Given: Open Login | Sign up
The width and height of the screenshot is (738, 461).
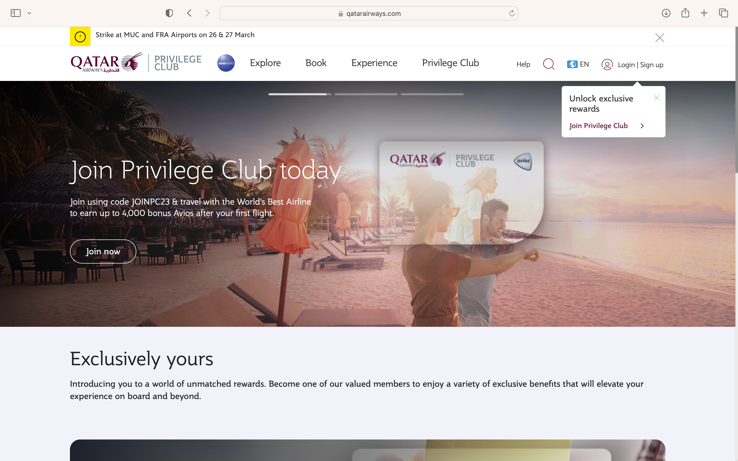Looking at the screenshot, I should coord(640,65).
